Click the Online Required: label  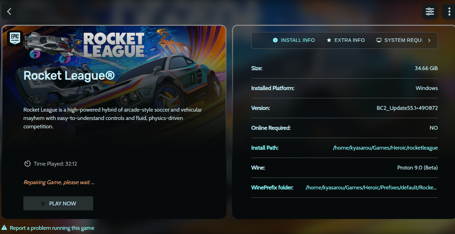click(271, 128)
